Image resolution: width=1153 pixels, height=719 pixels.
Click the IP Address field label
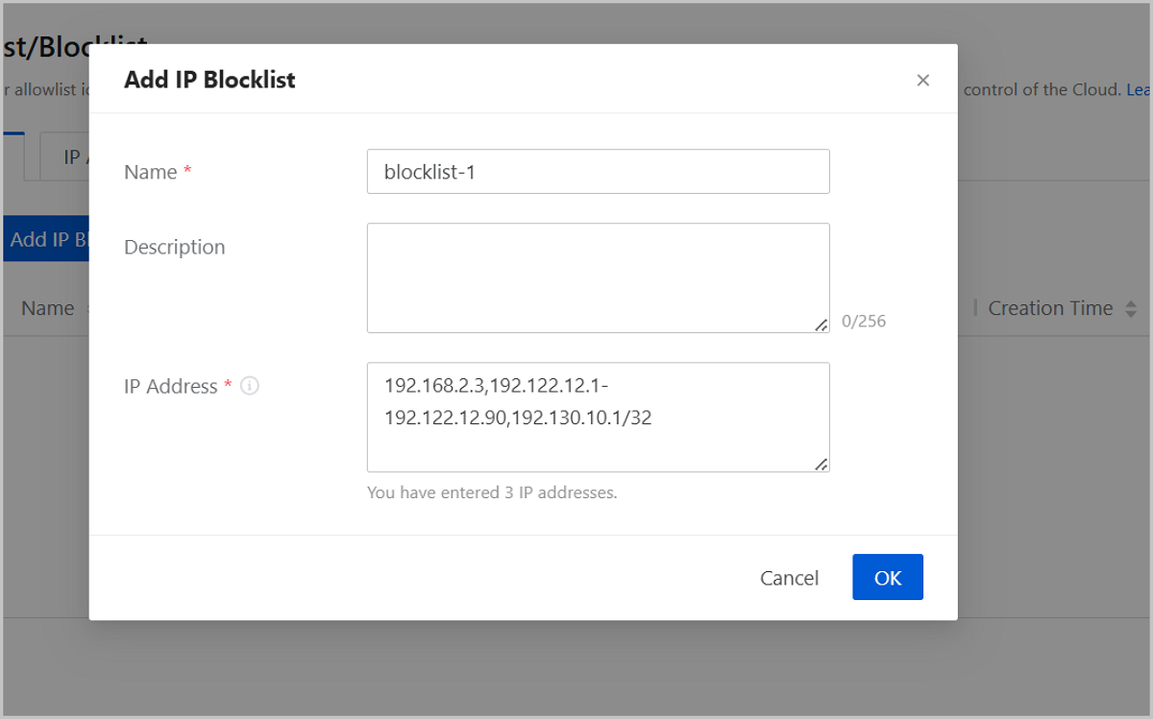click(171, 386)
